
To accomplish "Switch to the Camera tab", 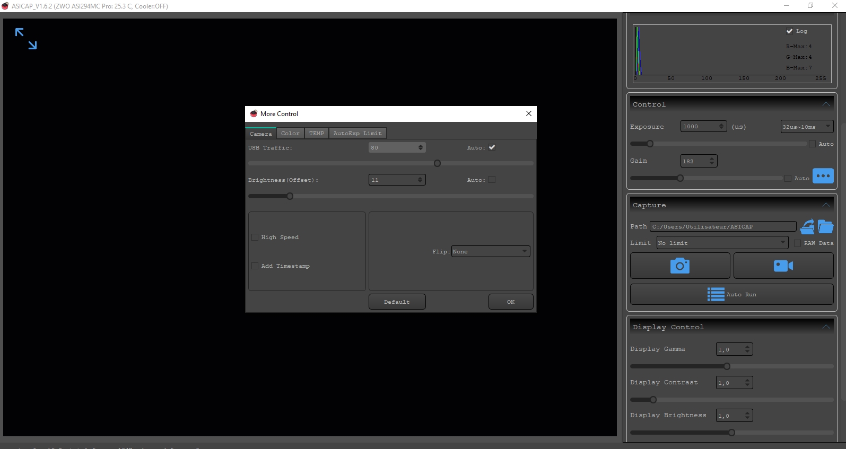I will point(261,134).
